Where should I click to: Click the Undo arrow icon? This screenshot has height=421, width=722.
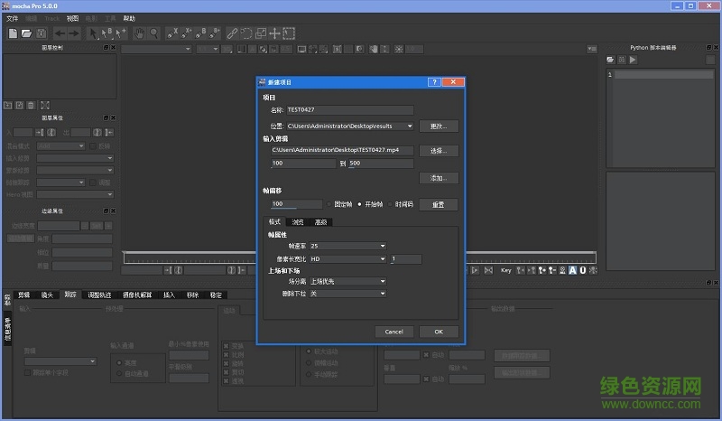coord(60,33)
